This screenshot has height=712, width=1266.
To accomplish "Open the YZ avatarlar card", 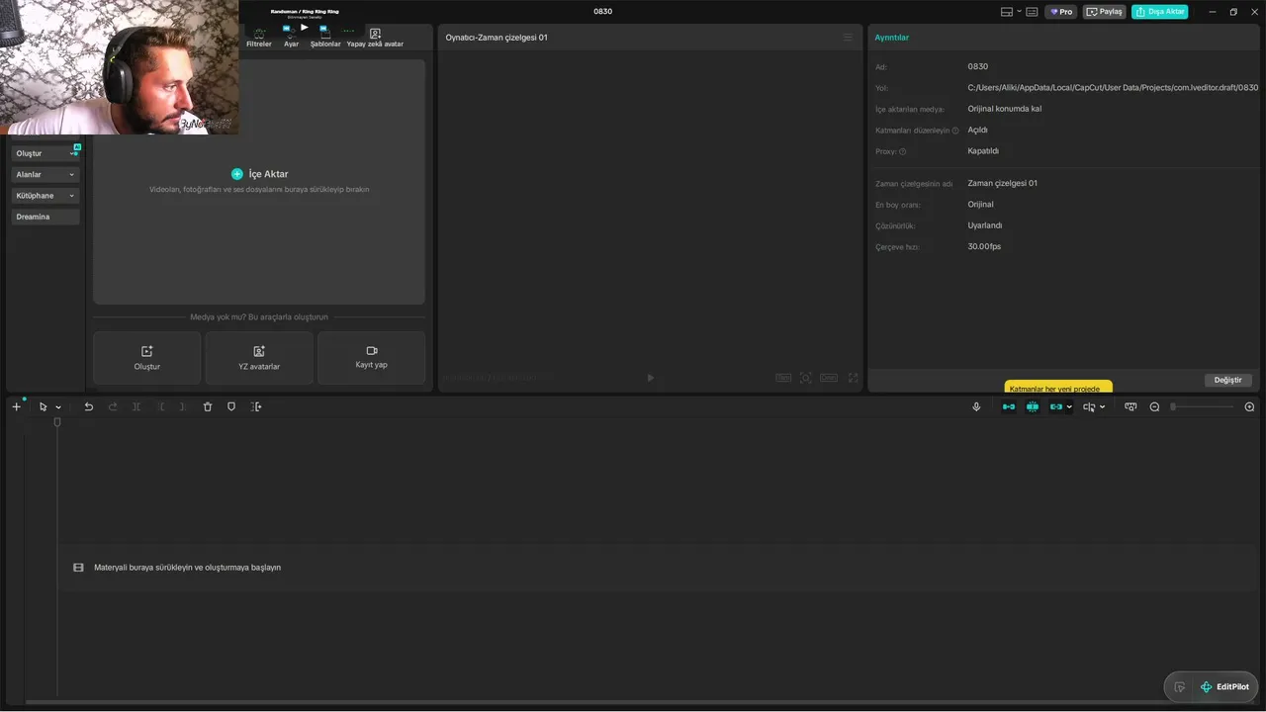I will 259,357.
